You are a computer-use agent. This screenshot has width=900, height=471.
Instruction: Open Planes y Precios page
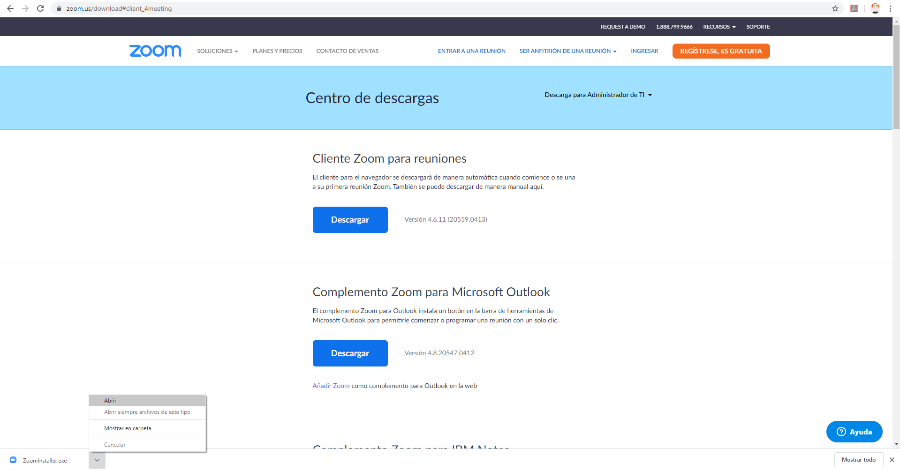pos(277,51)
